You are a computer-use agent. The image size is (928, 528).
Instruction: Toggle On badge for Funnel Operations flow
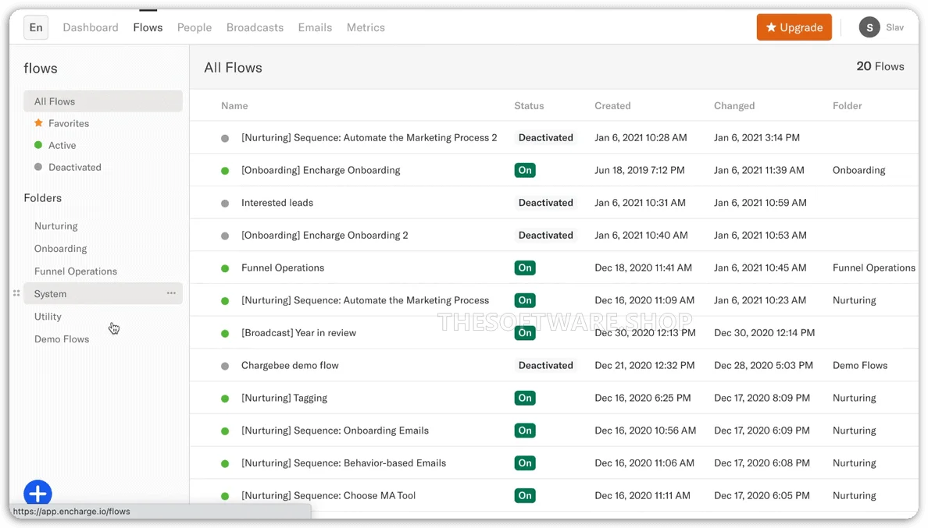tap(525, 268)
